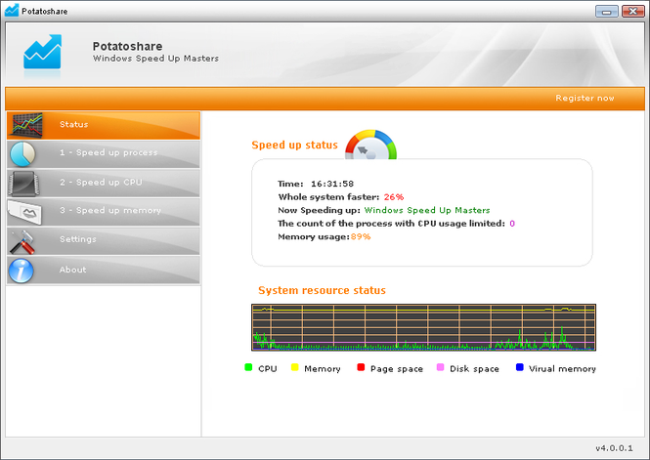
Task: Click the system resource graph
Action: (x=423, y=327)
